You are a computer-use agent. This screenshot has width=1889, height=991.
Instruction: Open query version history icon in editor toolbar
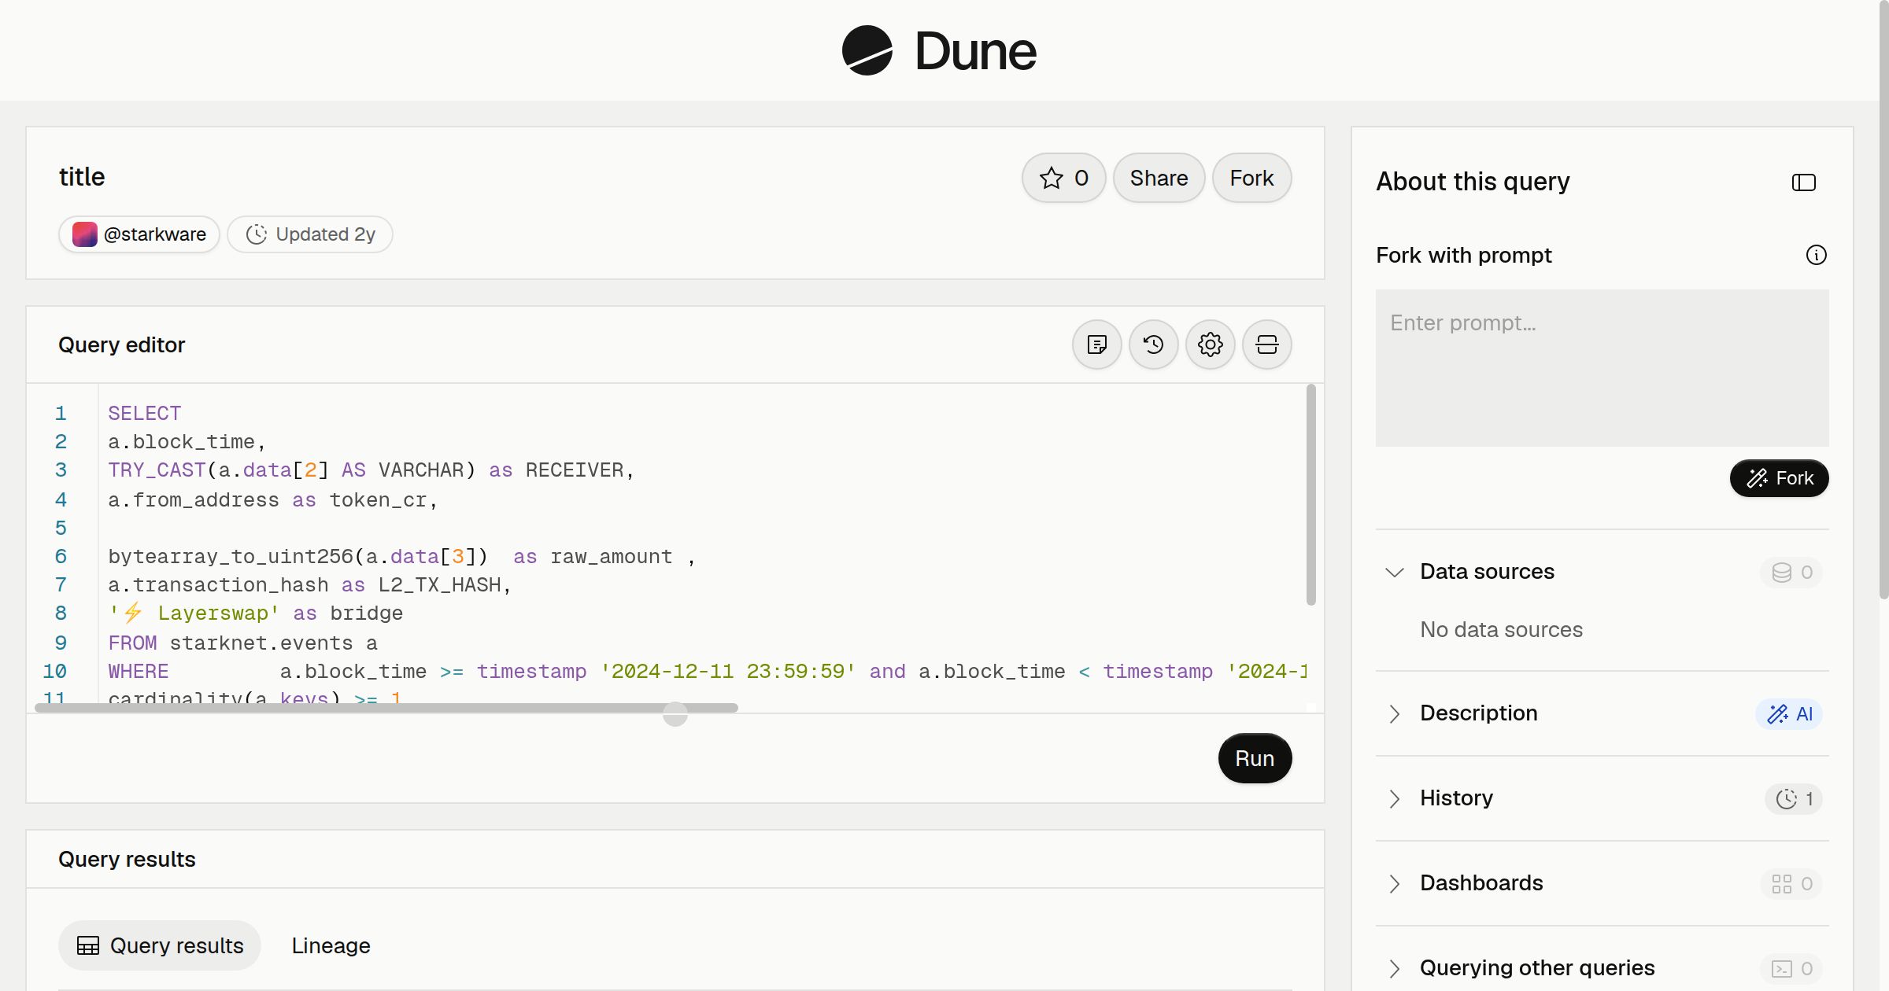pyautogui.click(x=1153, y=344)
